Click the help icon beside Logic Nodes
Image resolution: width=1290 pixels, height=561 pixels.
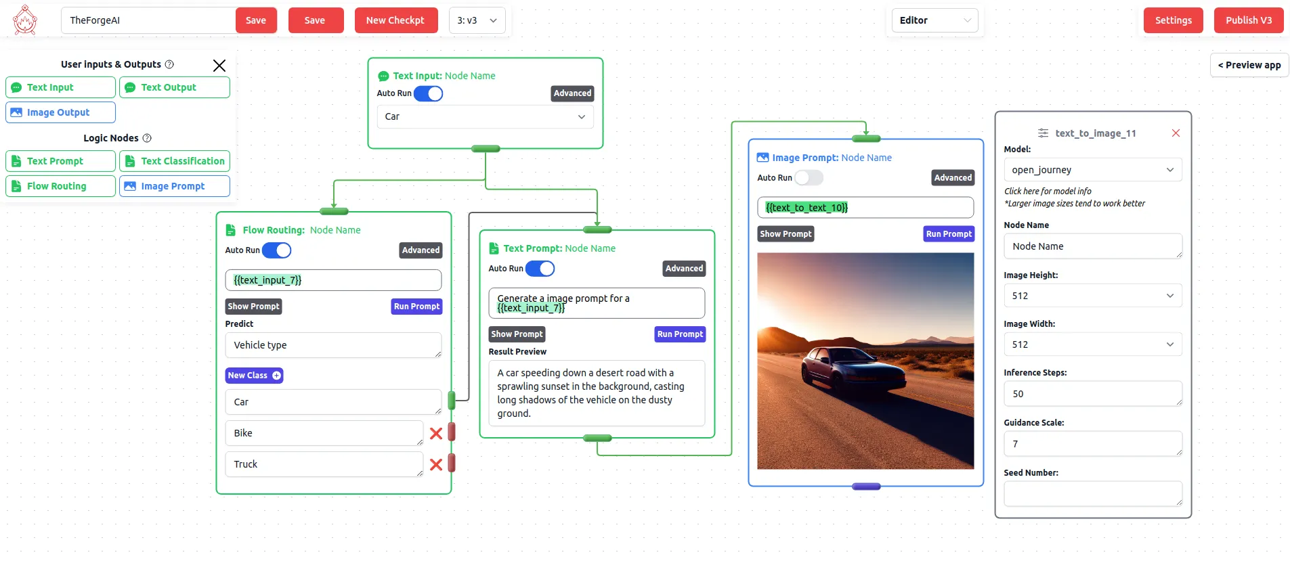(x=147, y=138)
